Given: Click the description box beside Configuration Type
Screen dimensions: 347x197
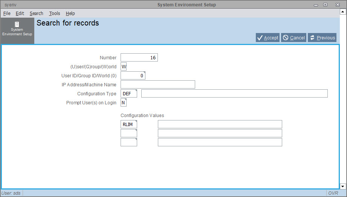Looking at the screenshot, I should click(235, 94).
